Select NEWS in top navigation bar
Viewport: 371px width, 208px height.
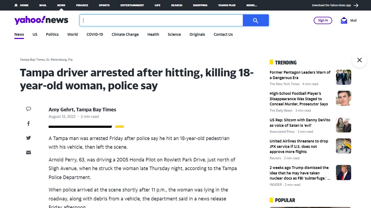[x=61, y=5]
